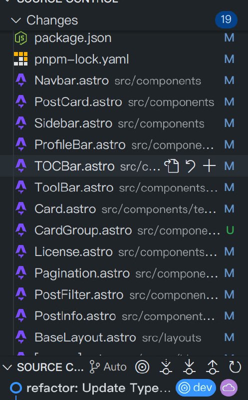Collapse the Source Control Graph section
This screenshot has height=400, width=248.
pos(7,367)
